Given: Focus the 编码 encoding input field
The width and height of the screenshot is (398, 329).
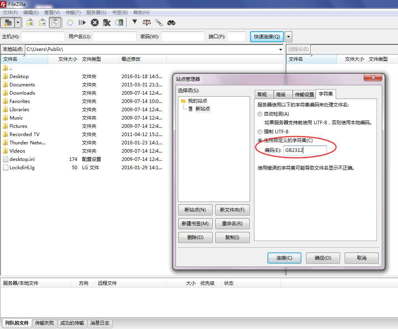Looking at the screenshot, I should click(x=305, y=150).
